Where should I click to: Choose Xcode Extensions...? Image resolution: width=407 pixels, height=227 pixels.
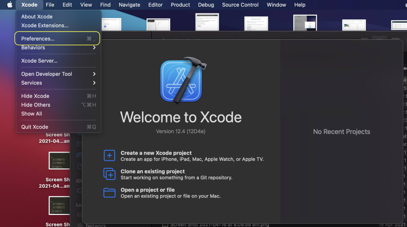[x=58, y=25]
